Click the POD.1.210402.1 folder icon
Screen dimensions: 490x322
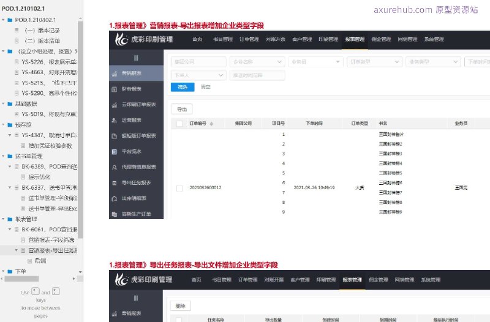(x=10, y=20)
